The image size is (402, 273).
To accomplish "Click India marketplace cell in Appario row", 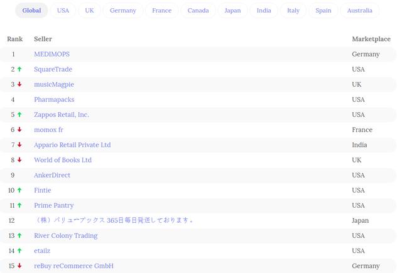I will [359, 145].
